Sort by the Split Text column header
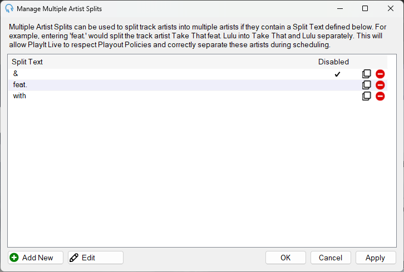The width and height of the screenshot is (404, 272). (x=27, y=62)
